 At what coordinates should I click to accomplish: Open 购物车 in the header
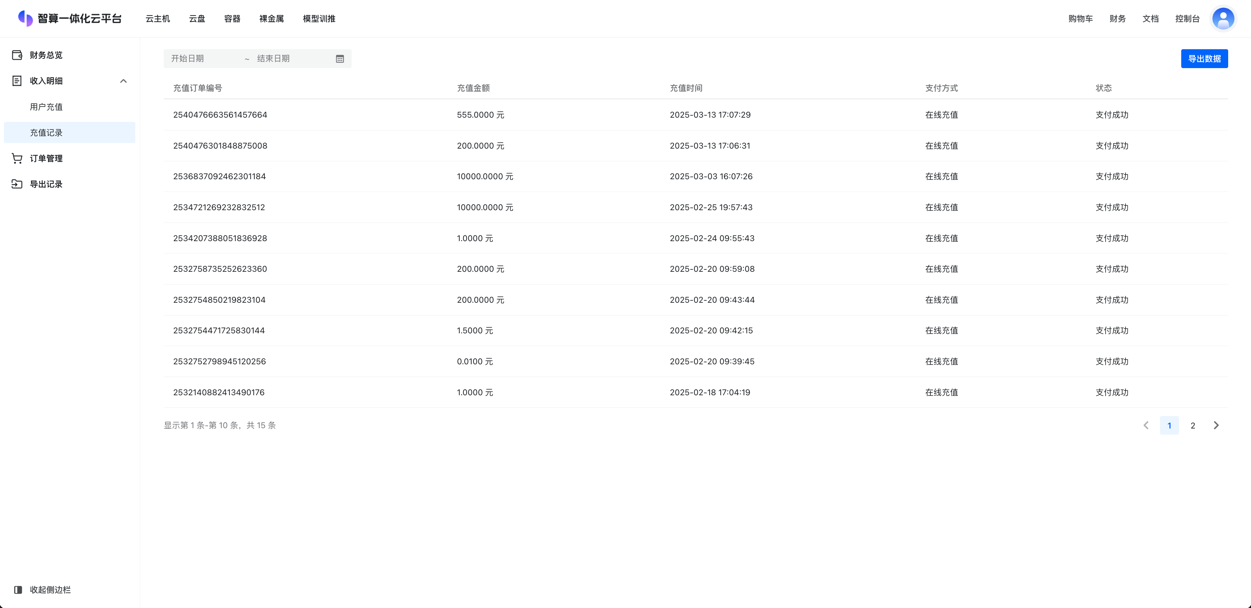point(1080,19)
